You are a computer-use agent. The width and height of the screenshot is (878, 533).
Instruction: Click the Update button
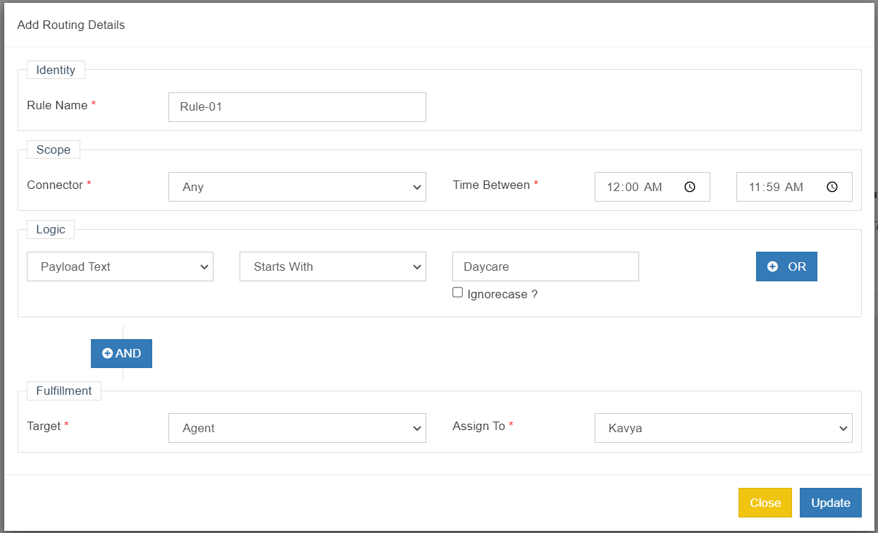tap(830, 503)
